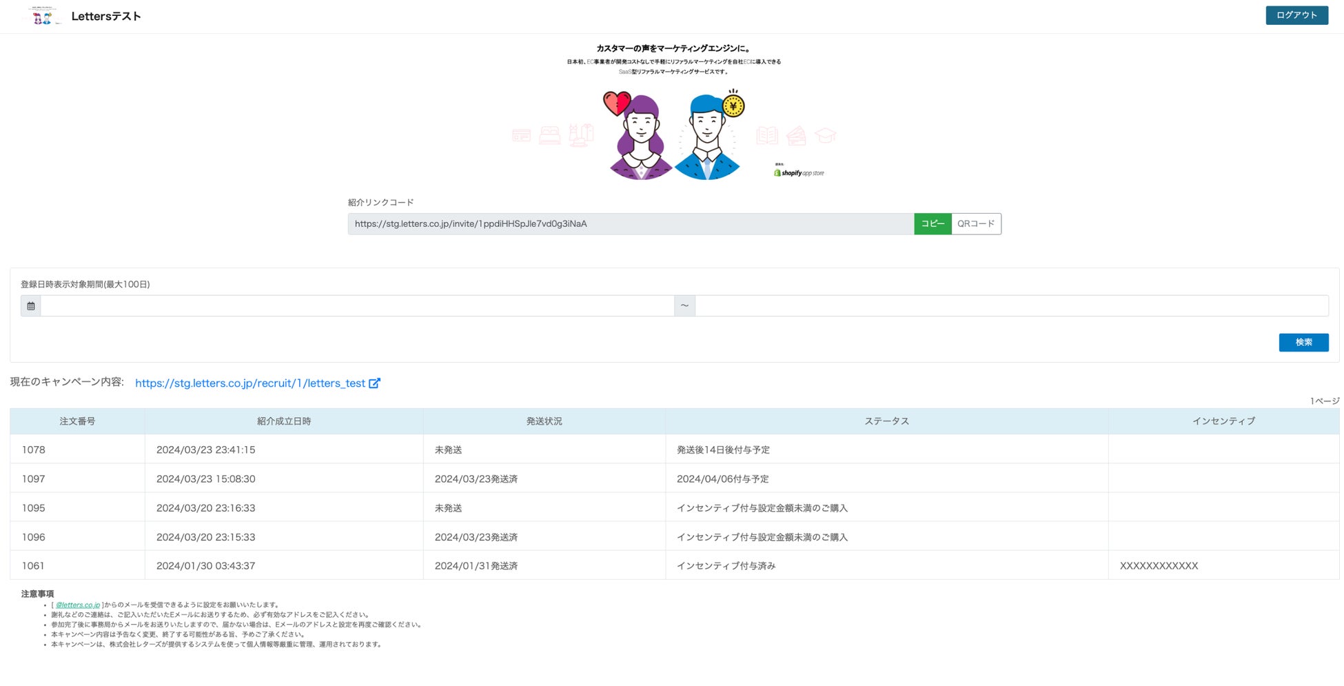
Task: Click the Letters logo icon in header
Action: (43, 16)
